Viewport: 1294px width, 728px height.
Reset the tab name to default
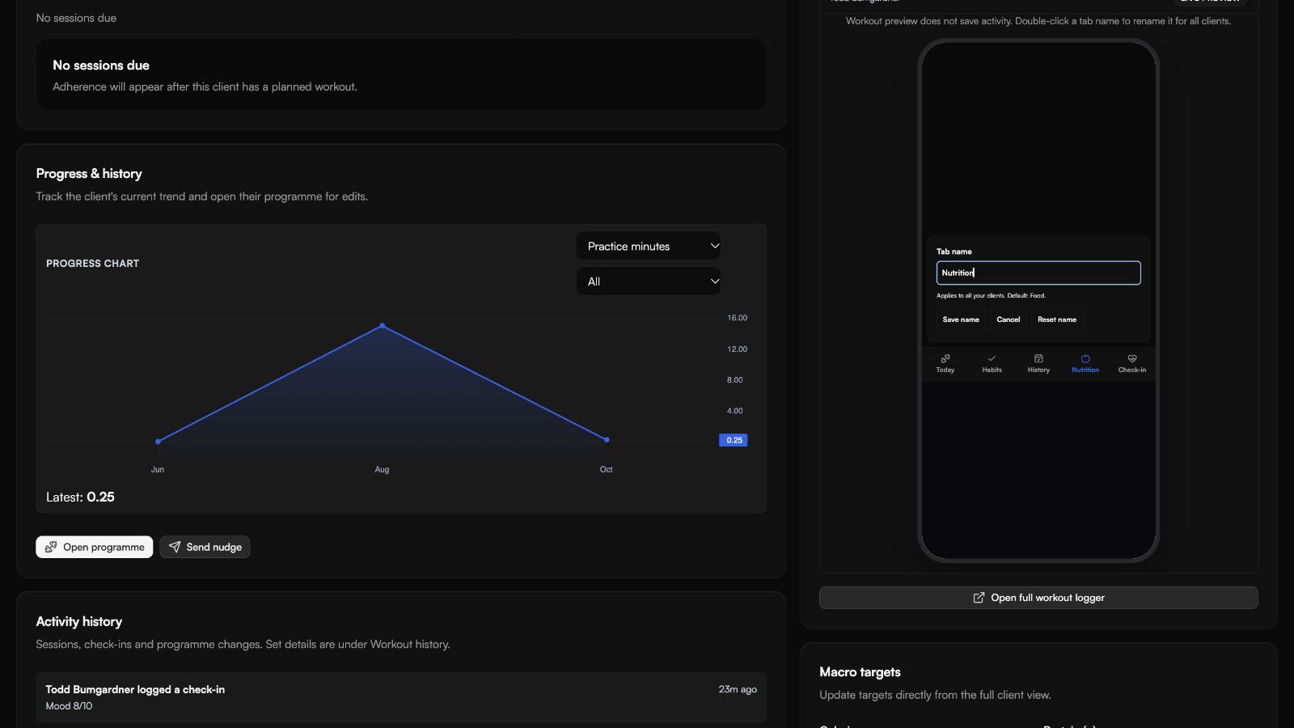(1057, 320)
